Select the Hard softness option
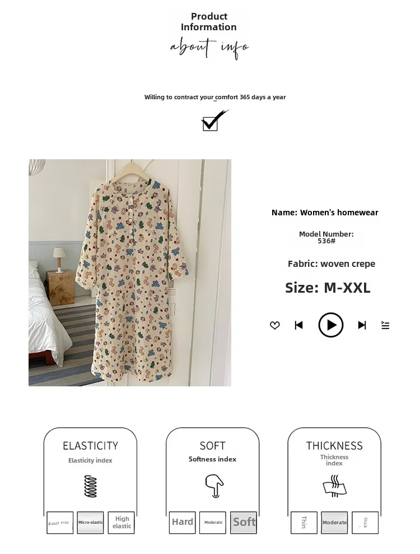The width and height of the screenshot is (420, 554). (x=182, y=523)
